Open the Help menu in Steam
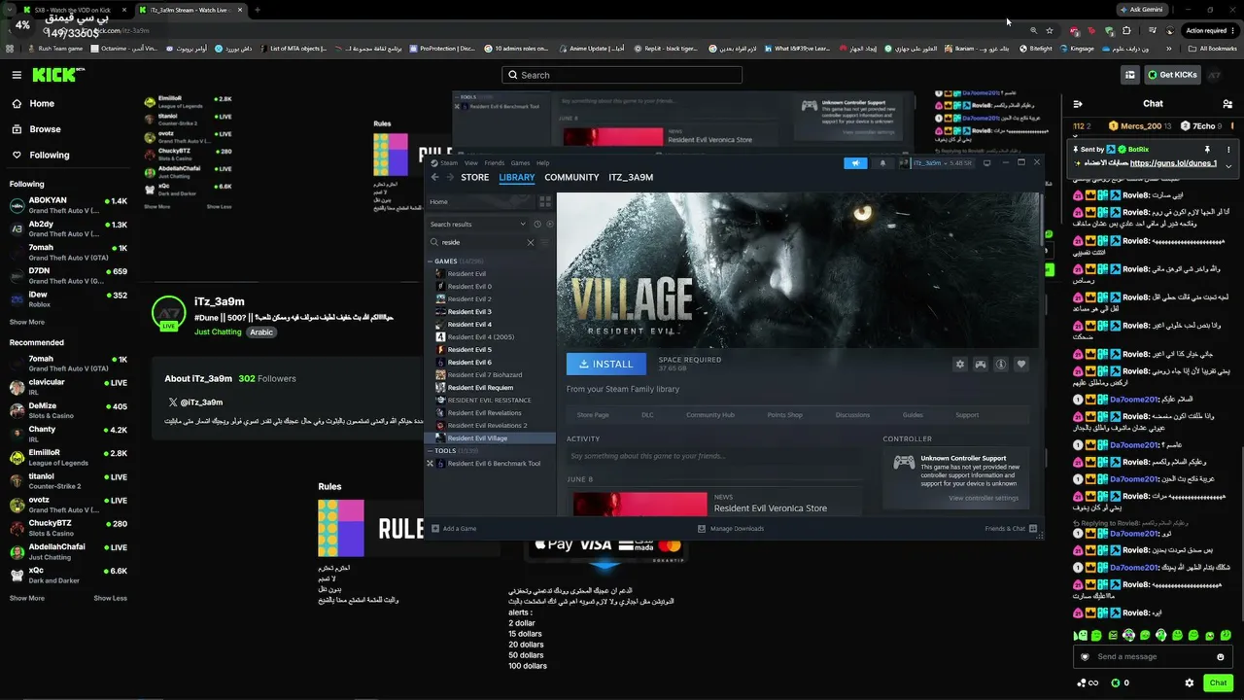Screen dimensions: 1244x700 [543, 163]
